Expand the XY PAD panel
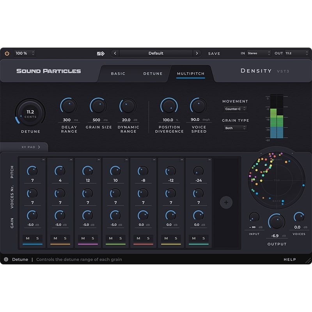This screenshot has height=312, width=312. point(31,147)
